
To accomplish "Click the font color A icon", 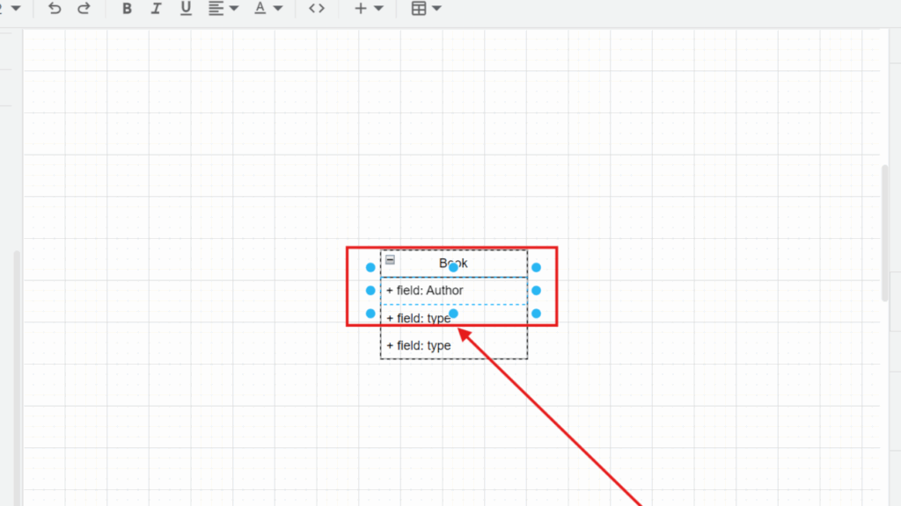I will pyautogui.click(x=261, y=8).
